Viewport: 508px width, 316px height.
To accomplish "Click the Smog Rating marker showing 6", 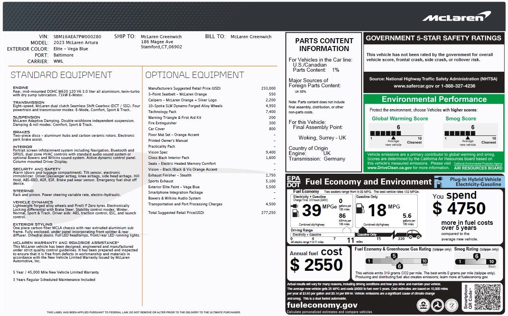I will point(476,257).
